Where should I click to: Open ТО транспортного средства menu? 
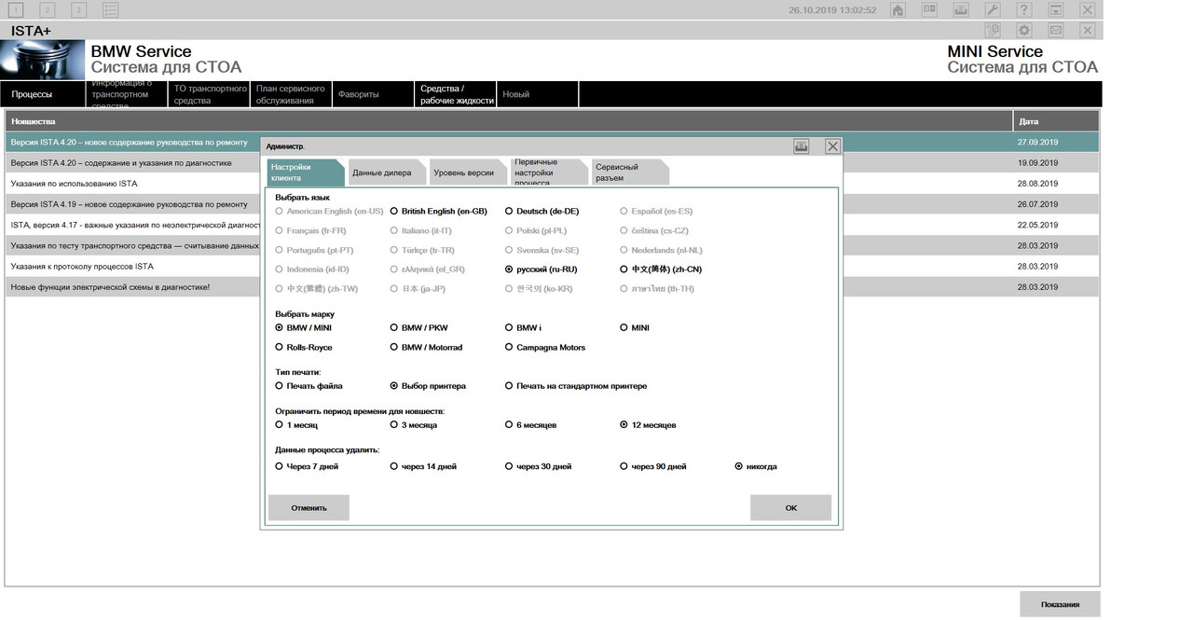click(209, 94)
